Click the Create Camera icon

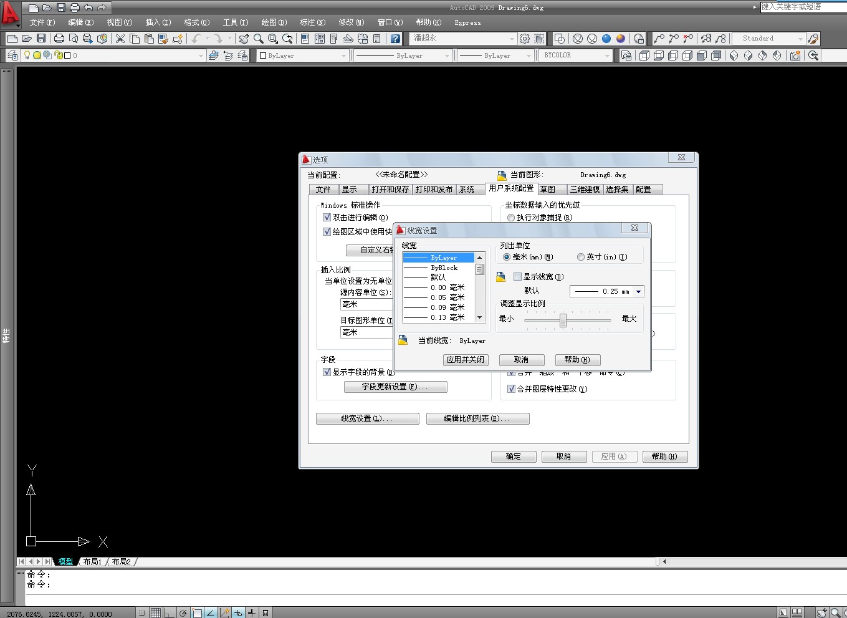point(795,56)
